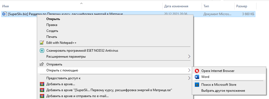The height and width of the screenshot is (99, 269).
Task: Open Расширенные параметры submenu
Action: 115,57
